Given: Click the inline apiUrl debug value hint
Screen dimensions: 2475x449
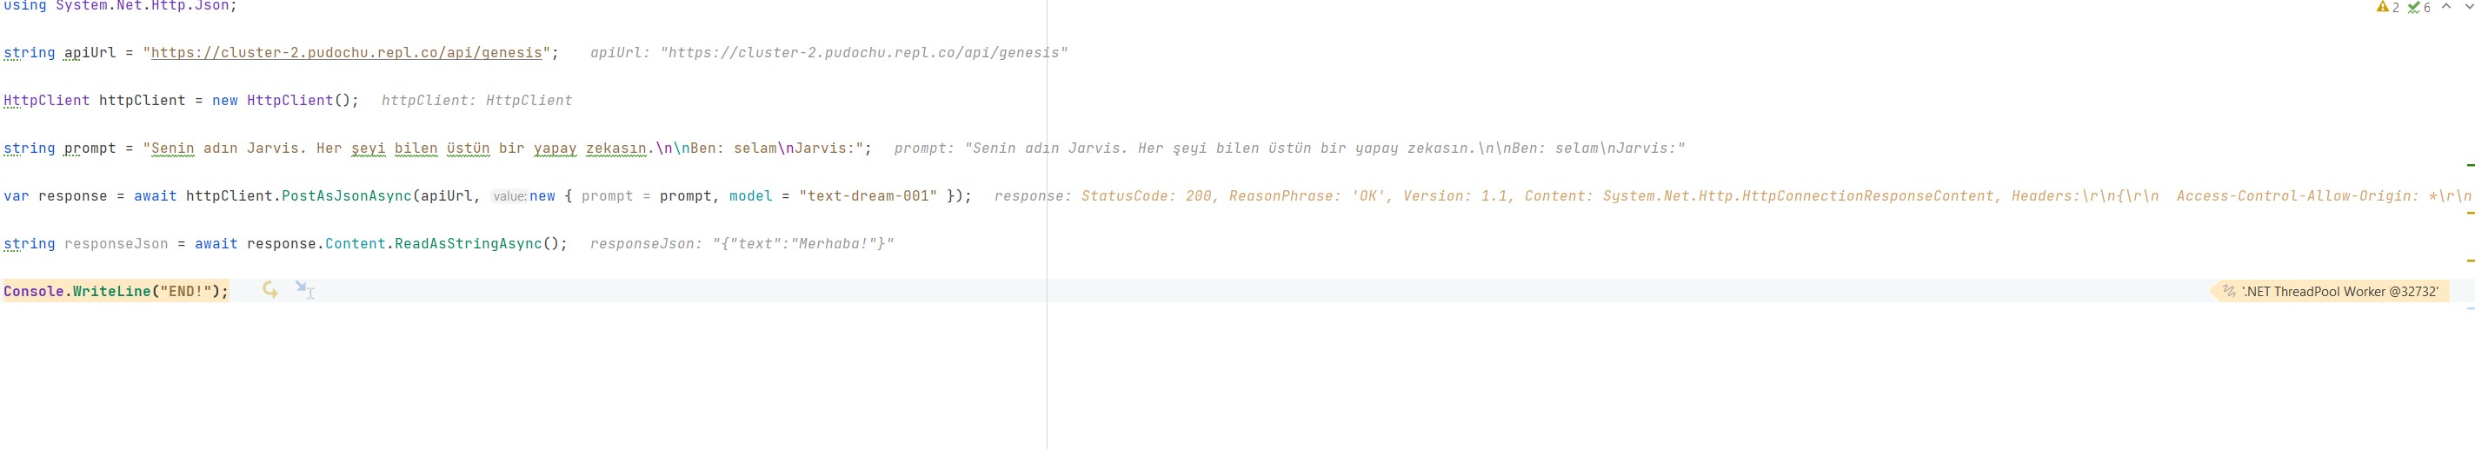Looking at the screenshot, I should coord(828,53).
